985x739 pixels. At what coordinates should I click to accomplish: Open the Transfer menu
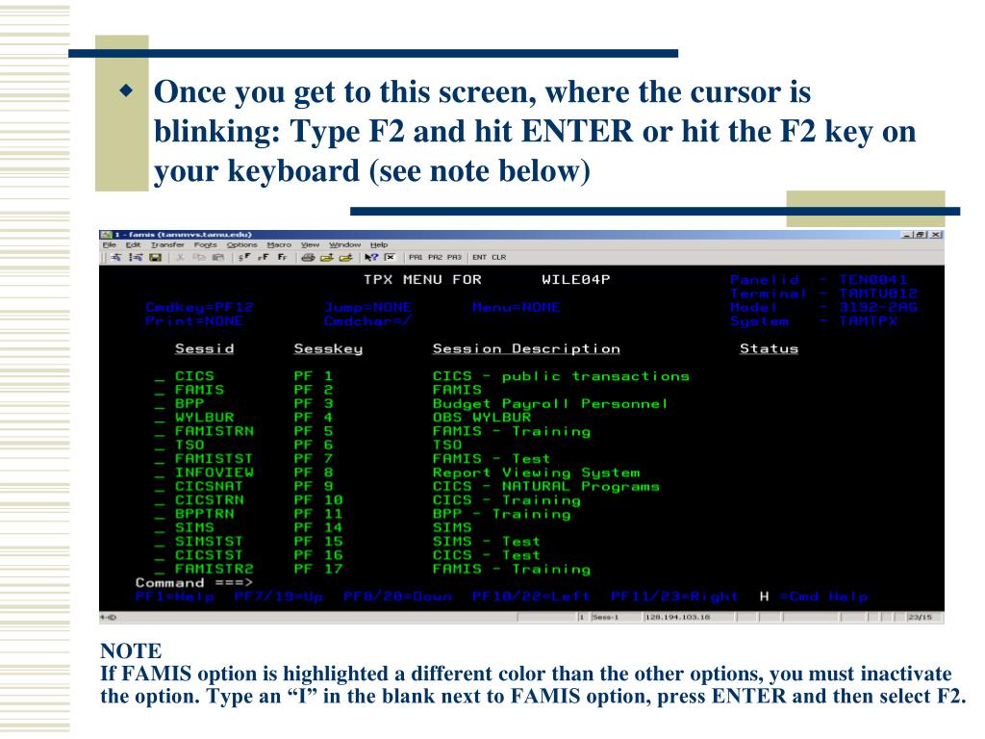(x=167, y=245)
